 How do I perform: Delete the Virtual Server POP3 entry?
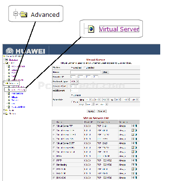136,147
